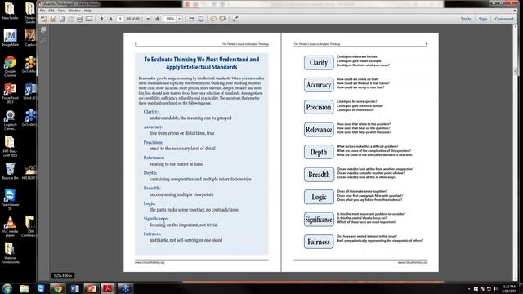This screenshot has width=523, height=294.
Task: Switch to Word on the taskbar
Action: coord(74,288)
